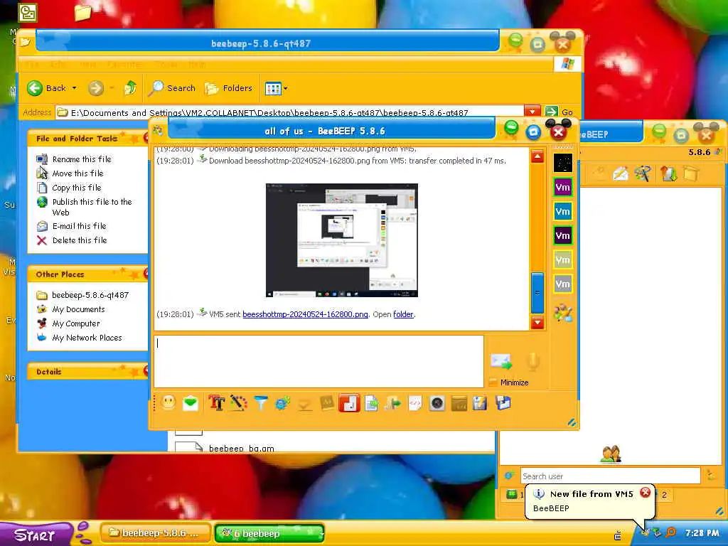The image size is (728, 546).
Task: Select the yellow-green Vm member avatar
Action: point(563,260)
